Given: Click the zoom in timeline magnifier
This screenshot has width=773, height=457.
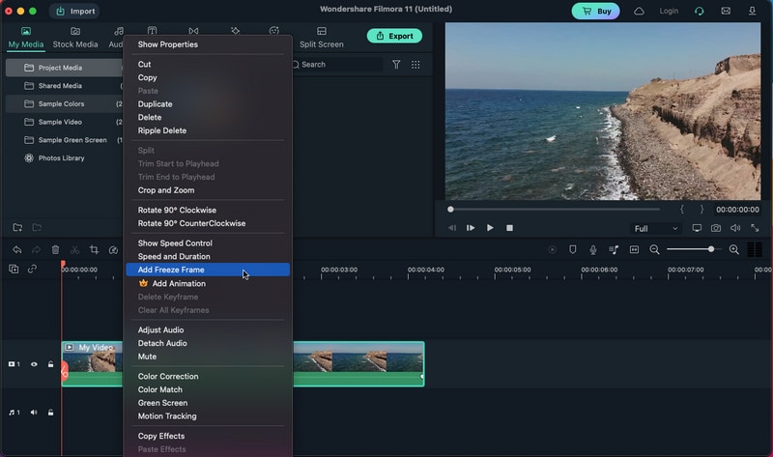Looking at the screenshot, I should click(733, 249).
